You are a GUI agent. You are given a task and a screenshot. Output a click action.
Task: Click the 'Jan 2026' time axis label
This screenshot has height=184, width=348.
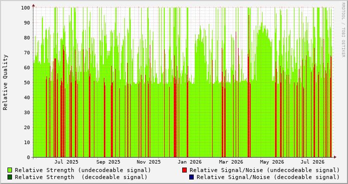click(x=190, y=162)
